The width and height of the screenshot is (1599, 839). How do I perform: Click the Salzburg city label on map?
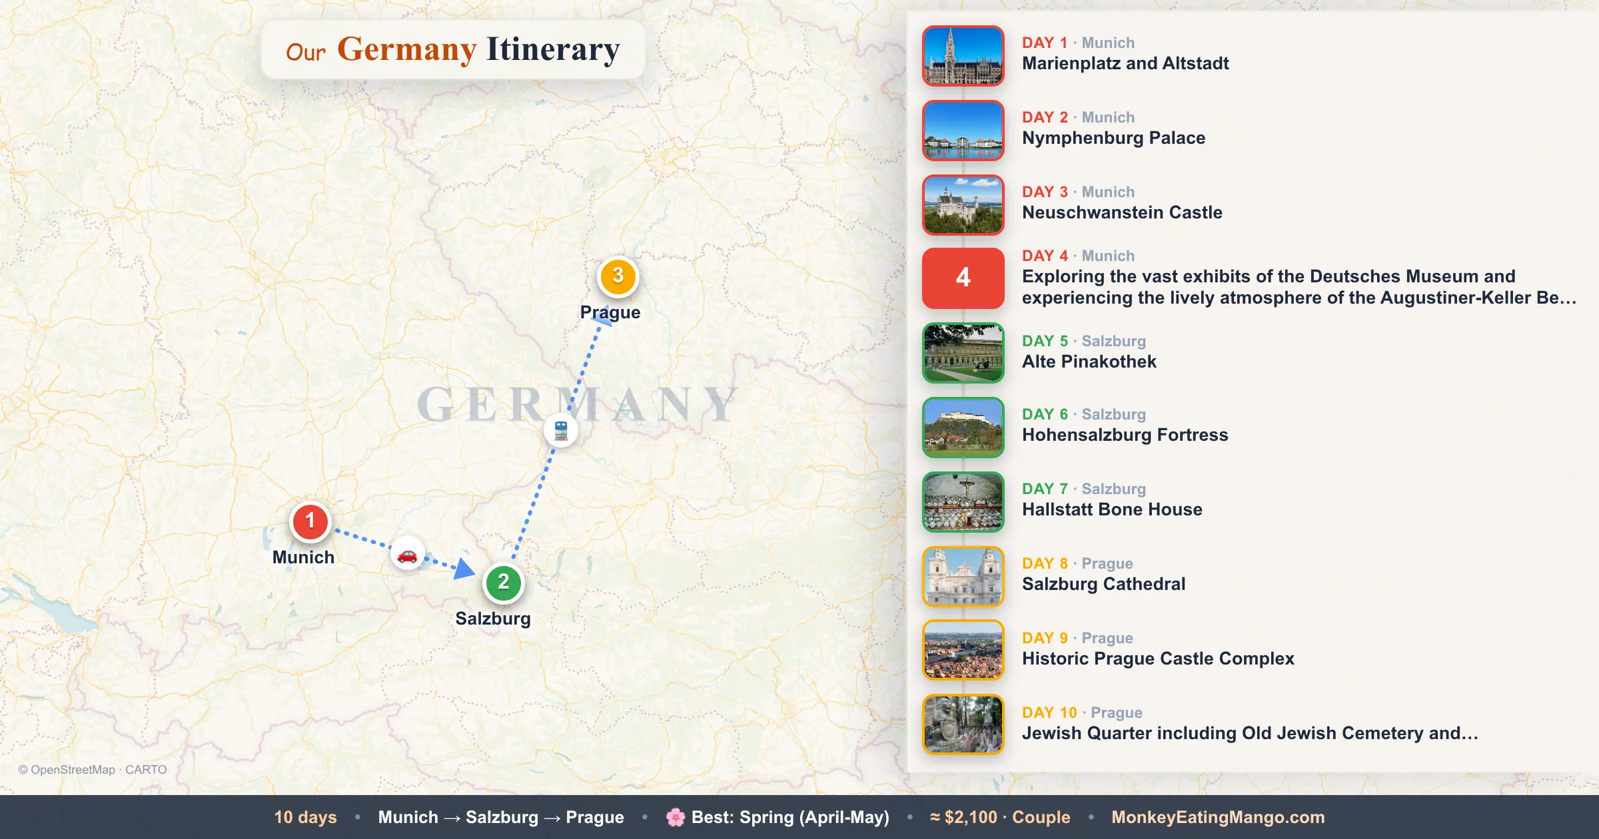(493, 619)
